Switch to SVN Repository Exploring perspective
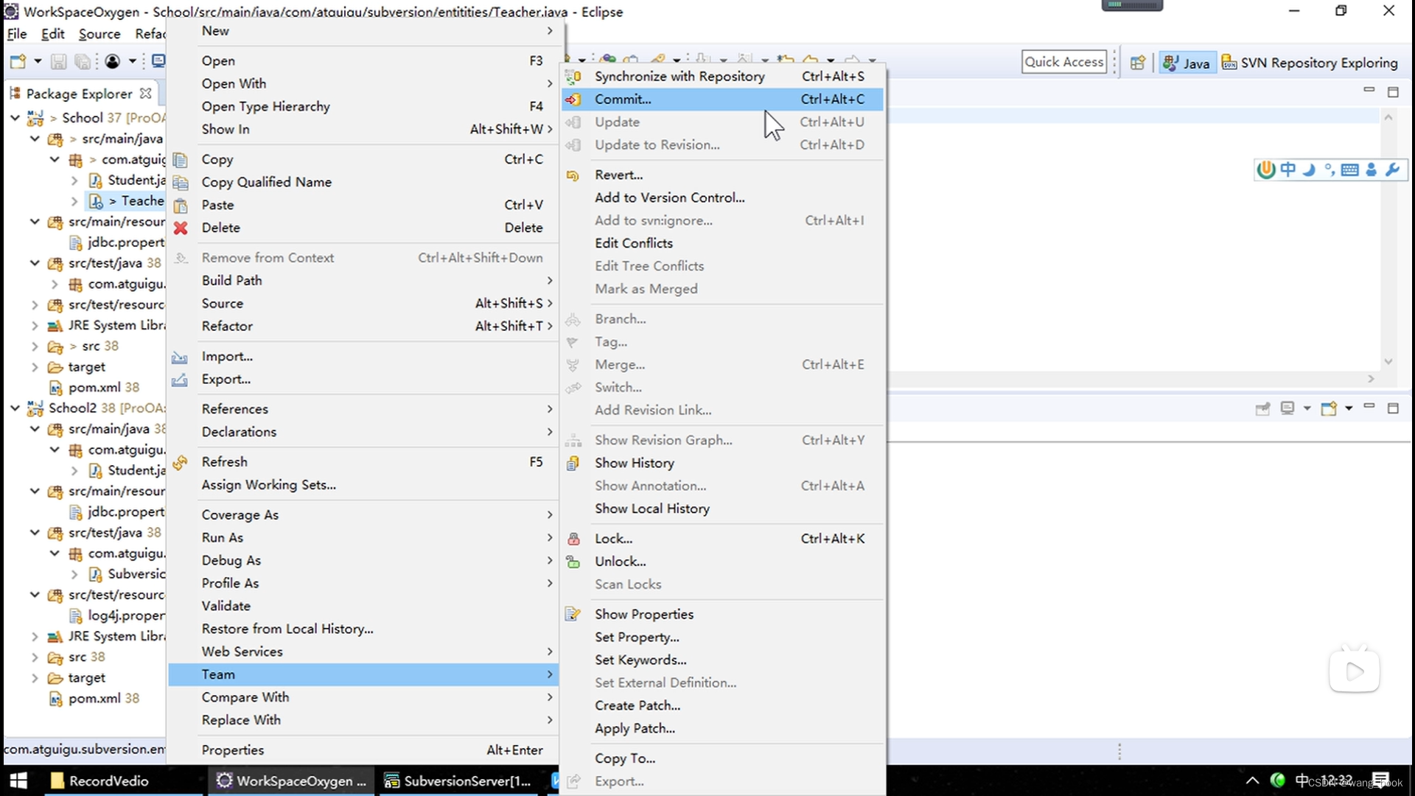This screenshot has width=1415, height=796. [x=1310, y=63]
